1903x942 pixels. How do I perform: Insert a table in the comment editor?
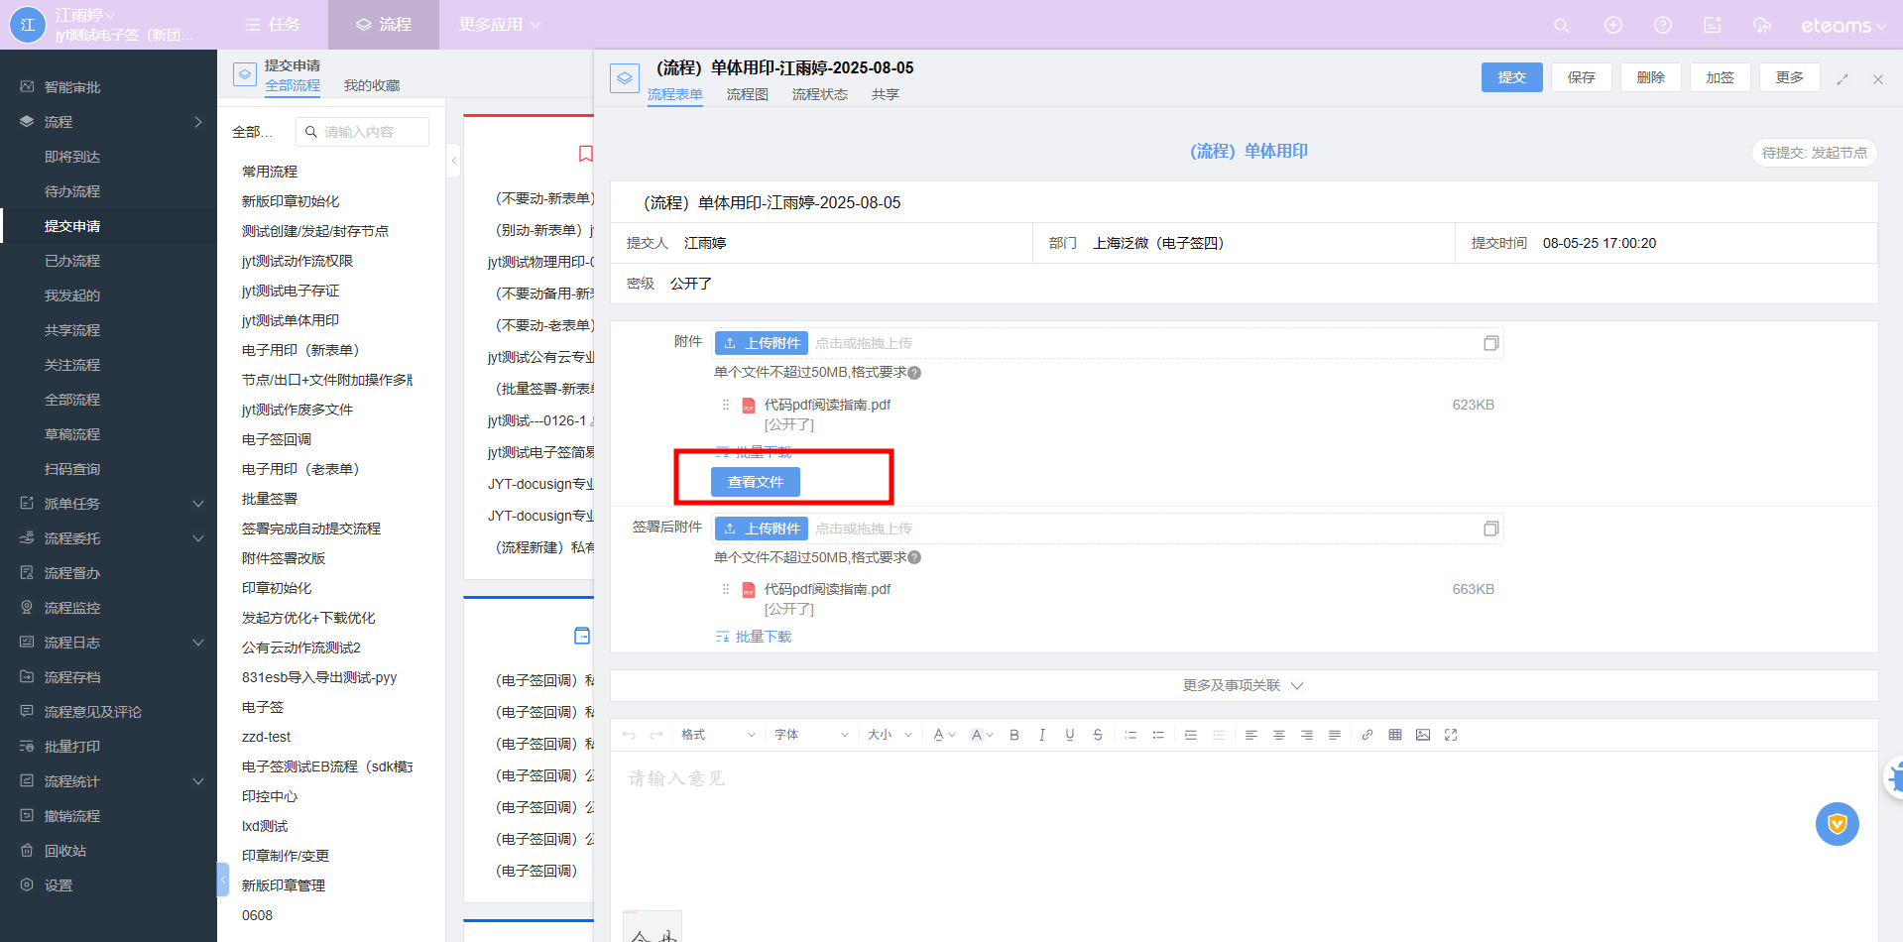click(1395, 735)
